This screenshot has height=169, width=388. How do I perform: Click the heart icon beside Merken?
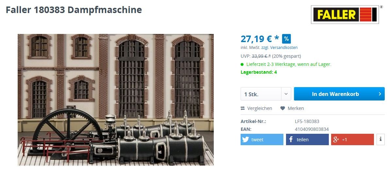click(x=283, y=108)
